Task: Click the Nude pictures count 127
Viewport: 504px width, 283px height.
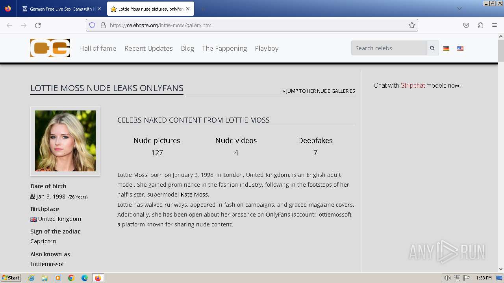Action: [x=157, y=153]
